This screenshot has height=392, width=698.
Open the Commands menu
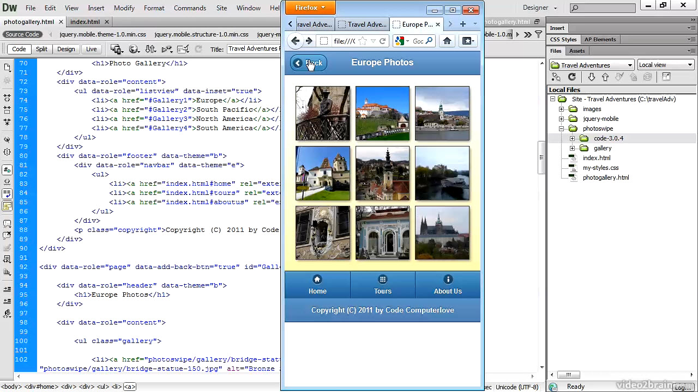pos(190,8)
